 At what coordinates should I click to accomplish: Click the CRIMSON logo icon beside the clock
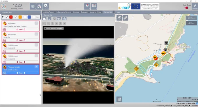click(4, 7)
